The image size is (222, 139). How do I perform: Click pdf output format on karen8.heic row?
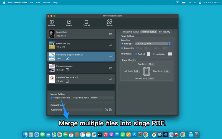tap(110, 34)
